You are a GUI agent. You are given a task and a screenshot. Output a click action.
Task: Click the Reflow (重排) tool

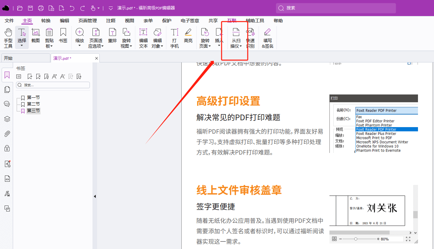(112, 36)
